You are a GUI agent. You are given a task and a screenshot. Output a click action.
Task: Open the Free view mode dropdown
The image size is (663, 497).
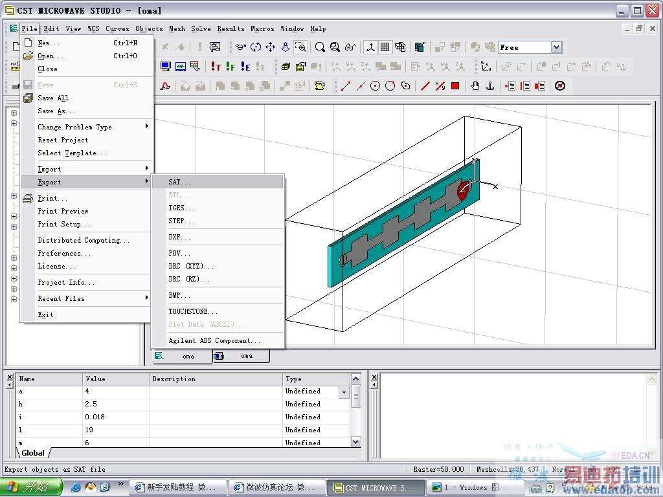[x=556, y=47]
